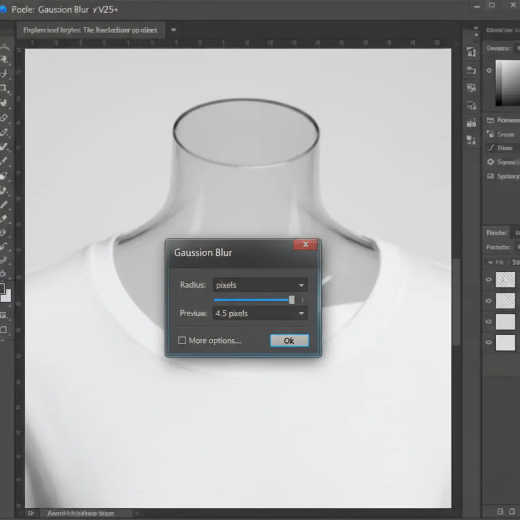Viewport: 520px width, 520px height.
Task: Close the Gaussian Blur dialog
Action: coord(305,244)
